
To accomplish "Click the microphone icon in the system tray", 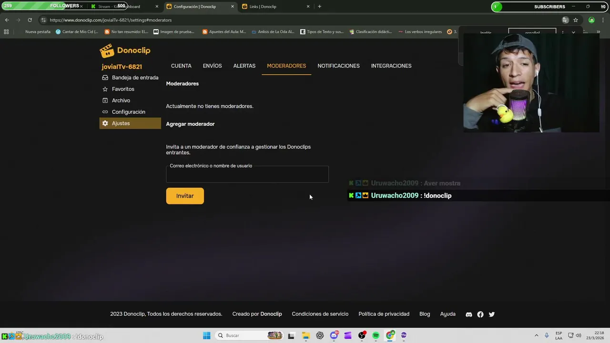I will [547, 335].
